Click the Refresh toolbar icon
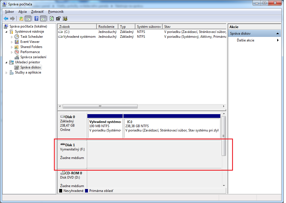 coord(52,18)
